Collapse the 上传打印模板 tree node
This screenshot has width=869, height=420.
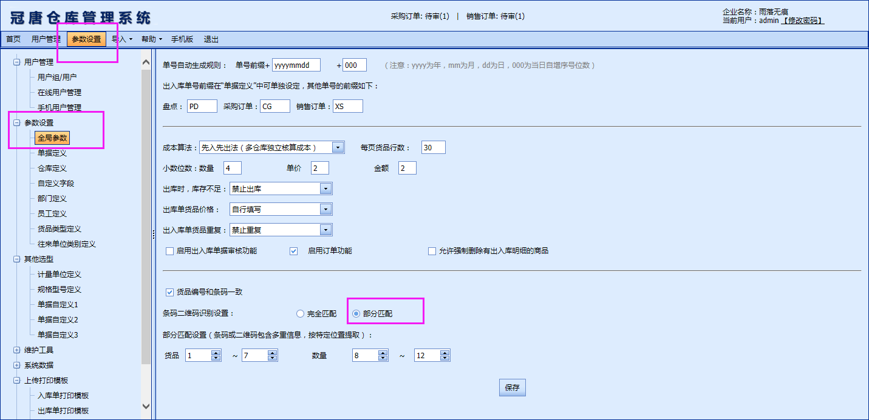(x=16, y=380)
